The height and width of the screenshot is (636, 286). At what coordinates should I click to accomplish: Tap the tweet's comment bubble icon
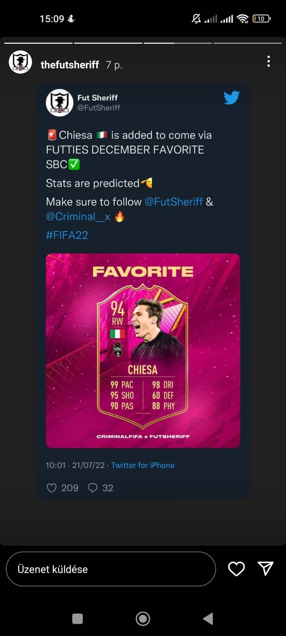tap(93, 488)
